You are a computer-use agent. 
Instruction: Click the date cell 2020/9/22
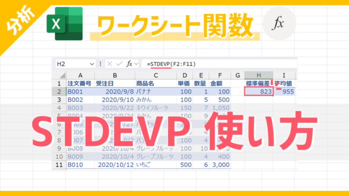point(114,108)
